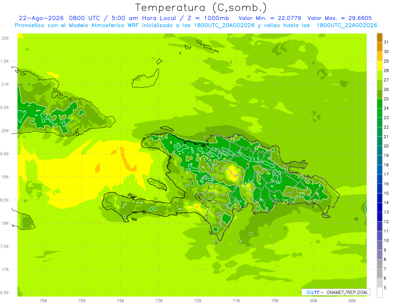Click longitude axis label "72W"
Screen dimensions: 395x305
pyautogui.click(x=198, y=301)
